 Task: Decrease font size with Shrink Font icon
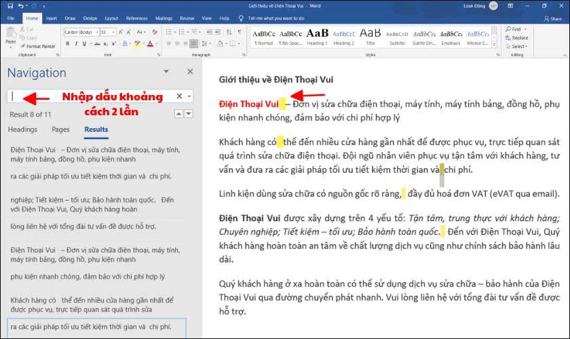click(129, 33)
